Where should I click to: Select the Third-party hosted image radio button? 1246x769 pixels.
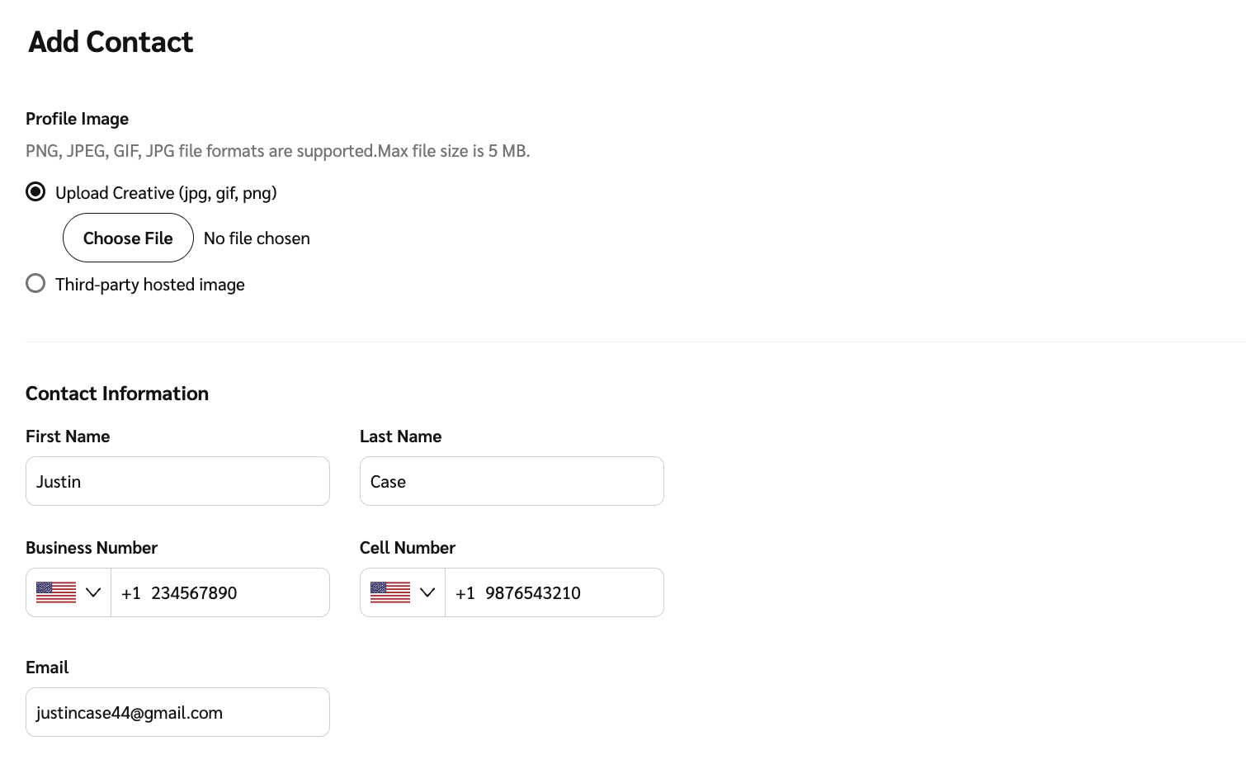tap(35, 284)
